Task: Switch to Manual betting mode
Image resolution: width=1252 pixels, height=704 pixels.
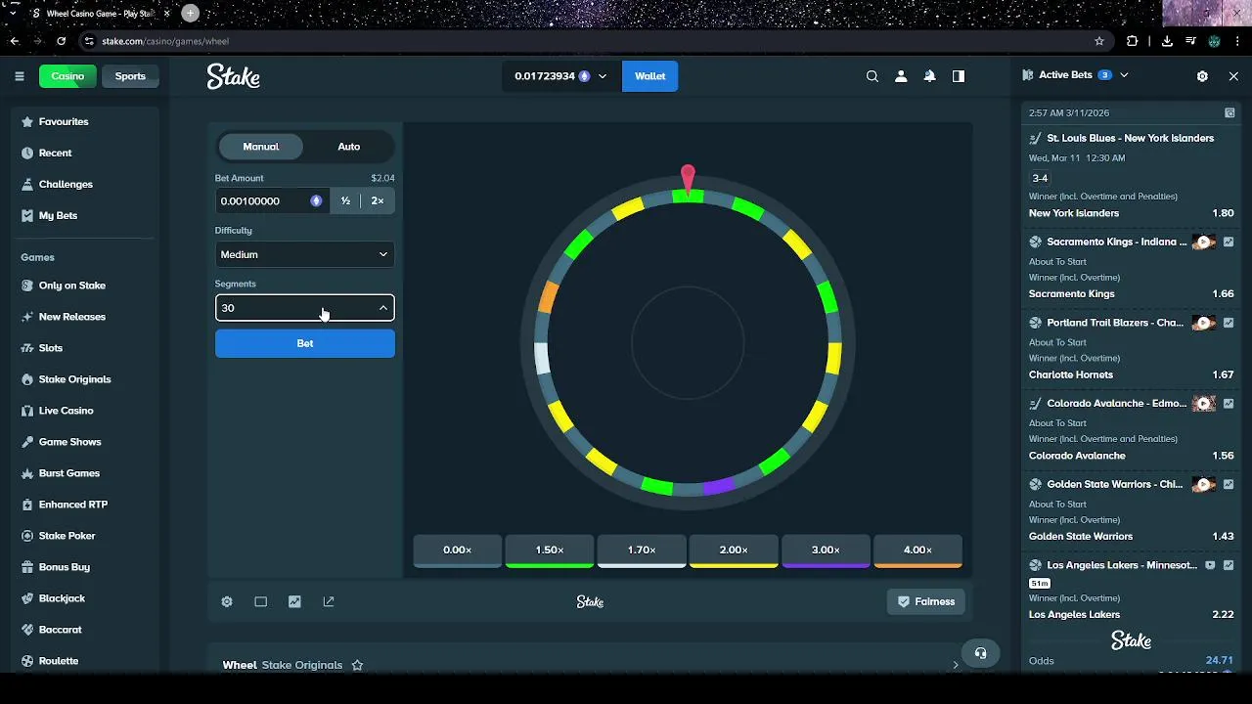Action: 260,147
